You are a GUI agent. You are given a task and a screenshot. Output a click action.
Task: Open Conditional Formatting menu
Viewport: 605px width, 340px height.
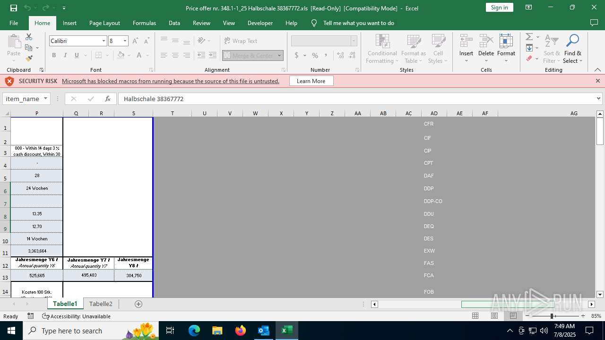pyautogui.click(x=382, y=49)
